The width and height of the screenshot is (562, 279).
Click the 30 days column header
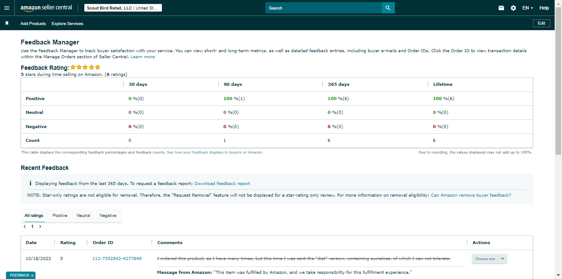[x=138, y=85]
